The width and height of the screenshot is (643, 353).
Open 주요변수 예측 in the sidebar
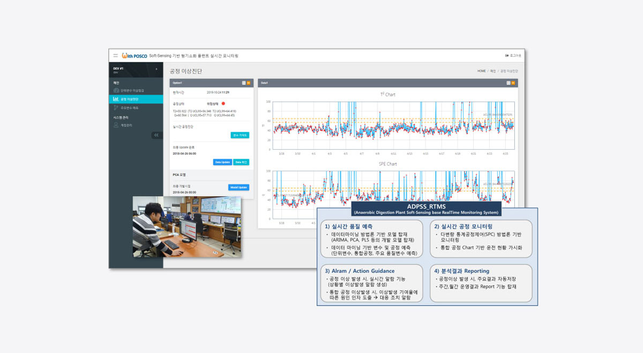pos(129,108)
